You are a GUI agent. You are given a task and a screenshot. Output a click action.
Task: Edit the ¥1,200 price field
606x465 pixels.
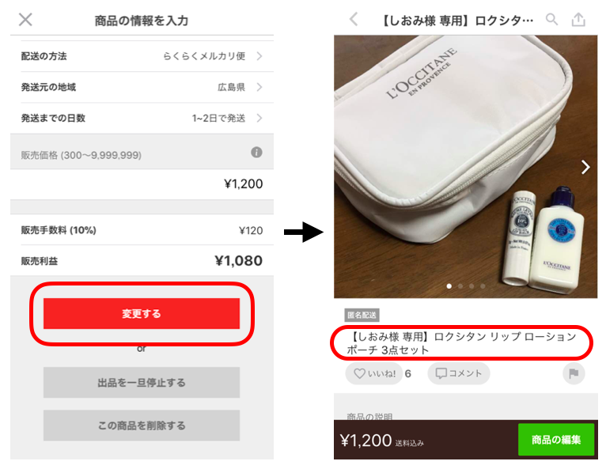[x=142, y=183]
